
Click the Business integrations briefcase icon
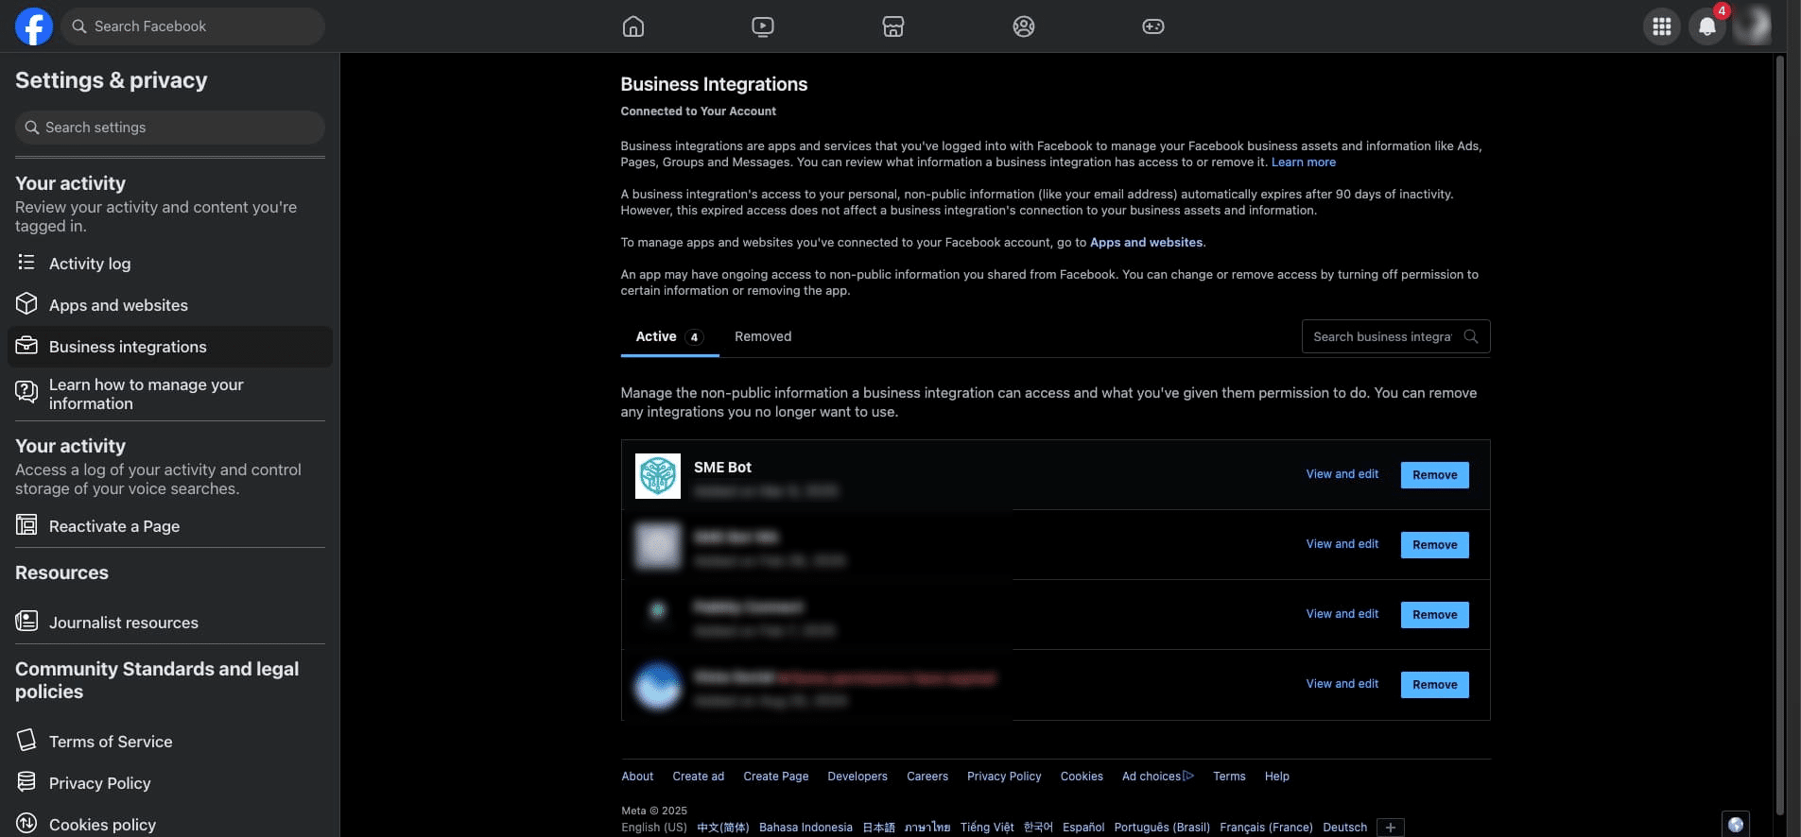(x=26, y=346)
